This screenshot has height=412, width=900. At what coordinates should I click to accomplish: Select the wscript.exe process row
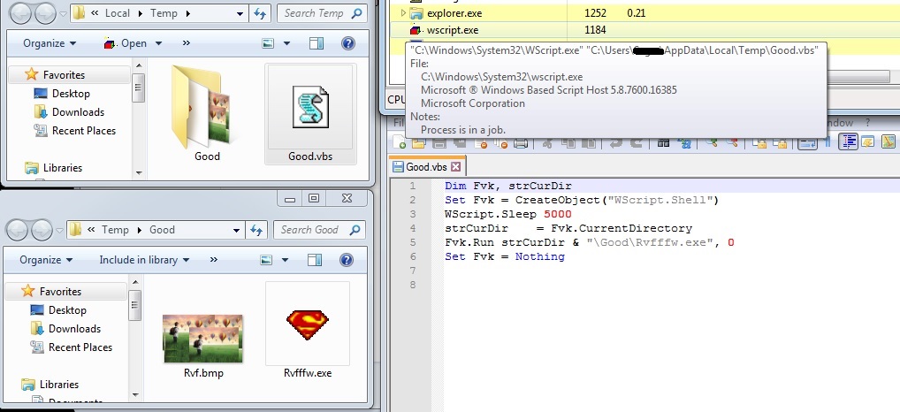644,30
